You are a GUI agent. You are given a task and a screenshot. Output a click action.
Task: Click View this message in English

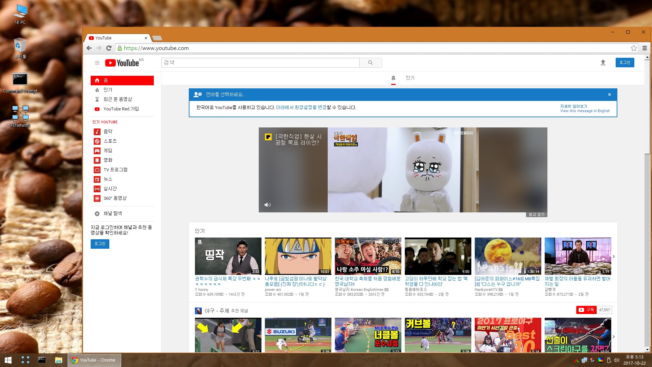pos(585,111)
